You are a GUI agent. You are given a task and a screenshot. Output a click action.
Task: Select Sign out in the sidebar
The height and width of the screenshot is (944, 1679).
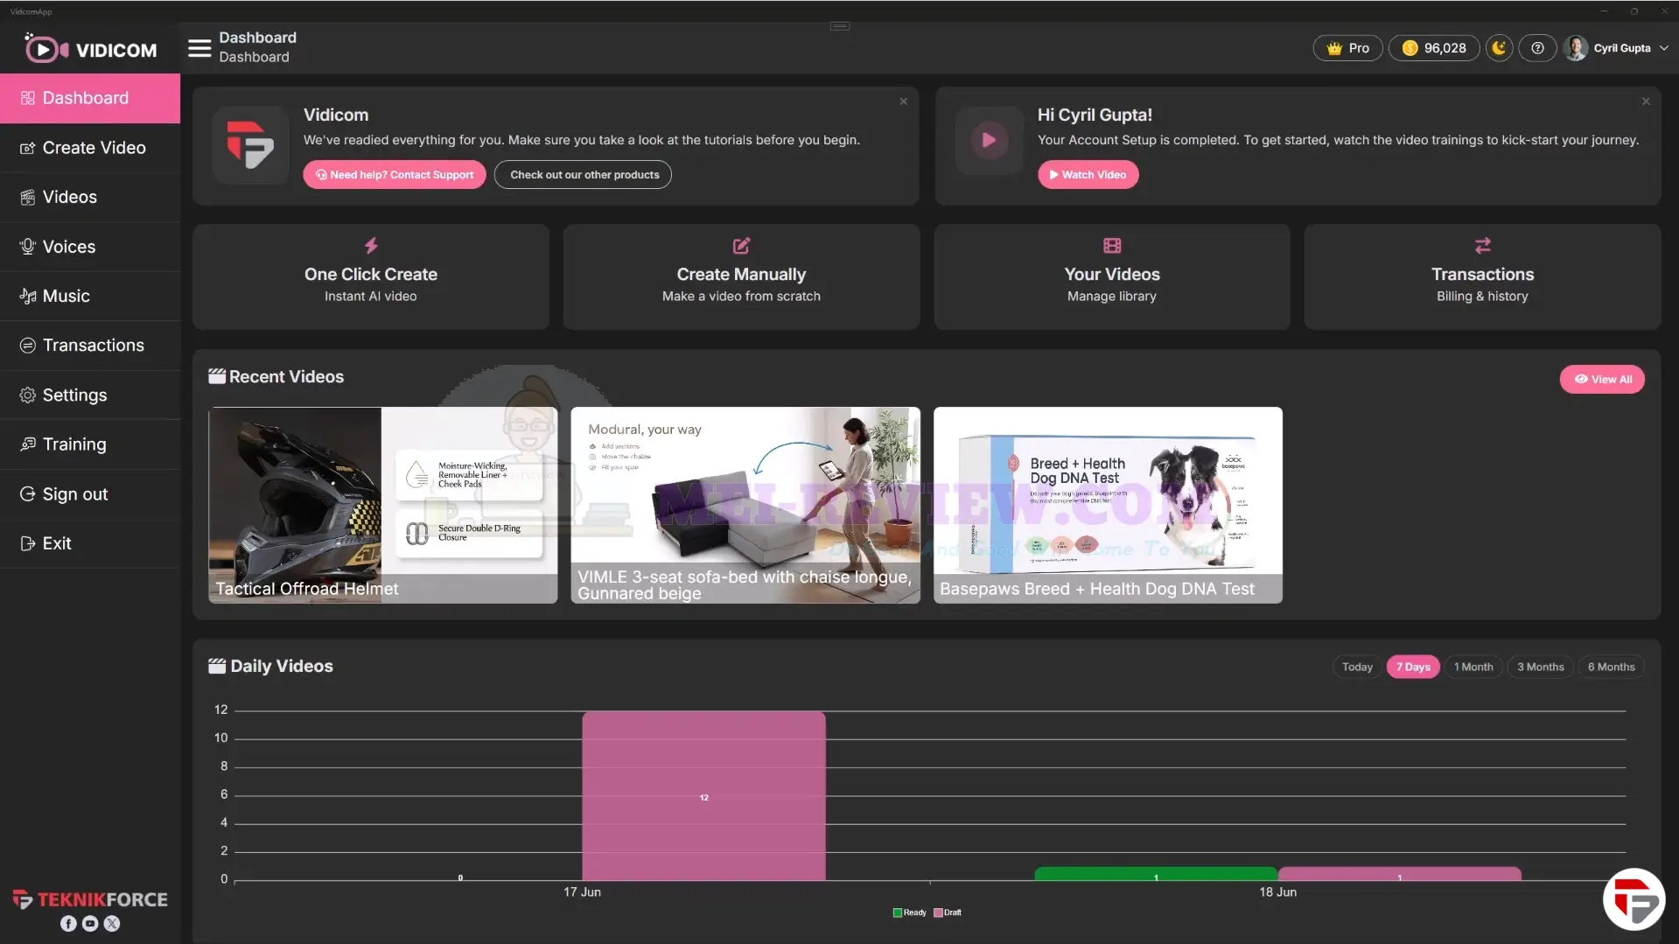tap(90, 494)
